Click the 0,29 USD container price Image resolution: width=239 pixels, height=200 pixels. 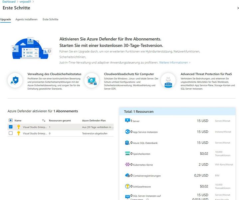coord(201,175)
